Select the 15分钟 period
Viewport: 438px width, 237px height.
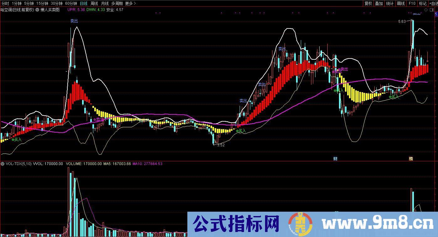[x=42, y=3]
